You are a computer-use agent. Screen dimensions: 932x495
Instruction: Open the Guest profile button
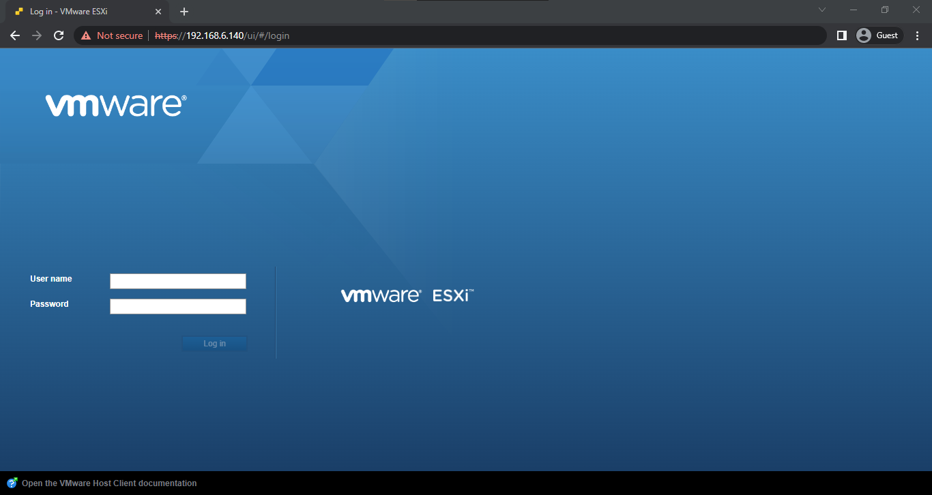click(879, 35)
